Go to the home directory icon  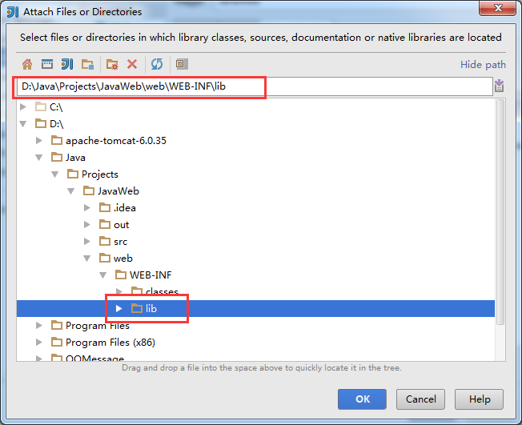point(27,64)
